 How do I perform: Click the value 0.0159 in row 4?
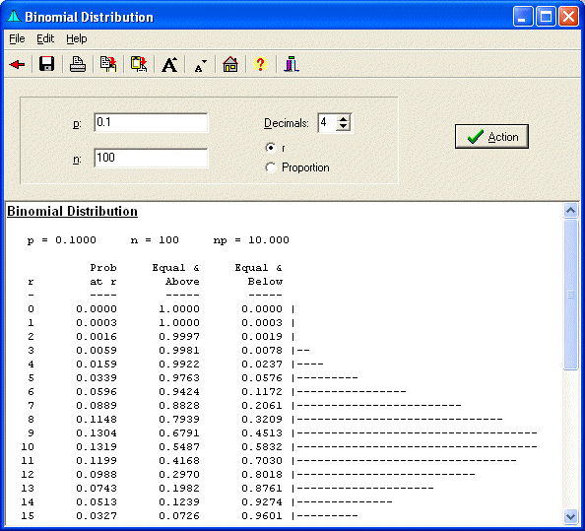97,365
